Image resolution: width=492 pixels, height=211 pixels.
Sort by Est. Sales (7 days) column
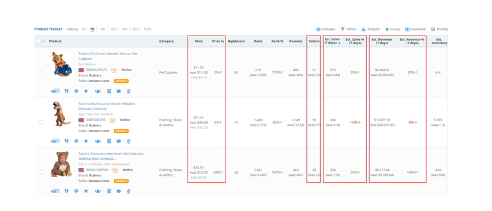[333, 41]
